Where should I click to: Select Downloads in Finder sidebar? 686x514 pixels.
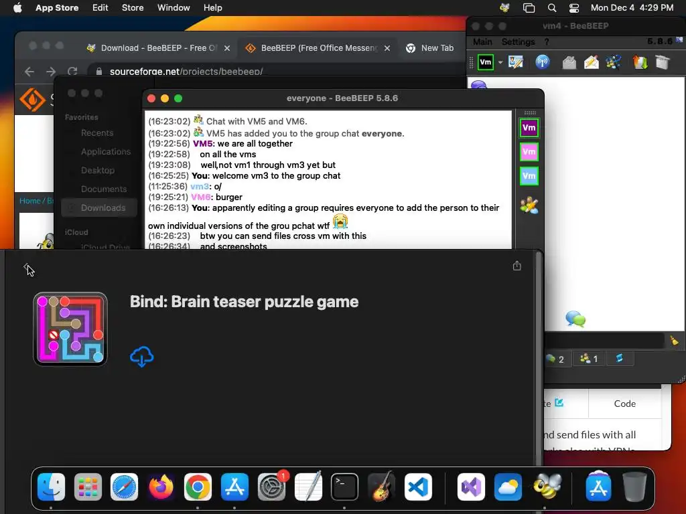(99, 207)
